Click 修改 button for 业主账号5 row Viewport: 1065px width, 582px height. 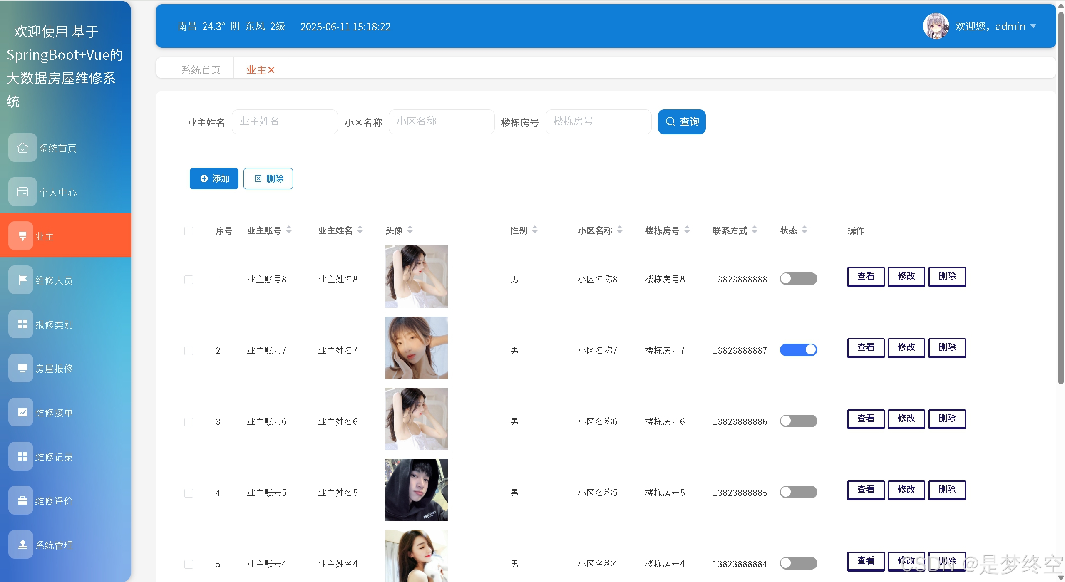click(x=906, y=490)
